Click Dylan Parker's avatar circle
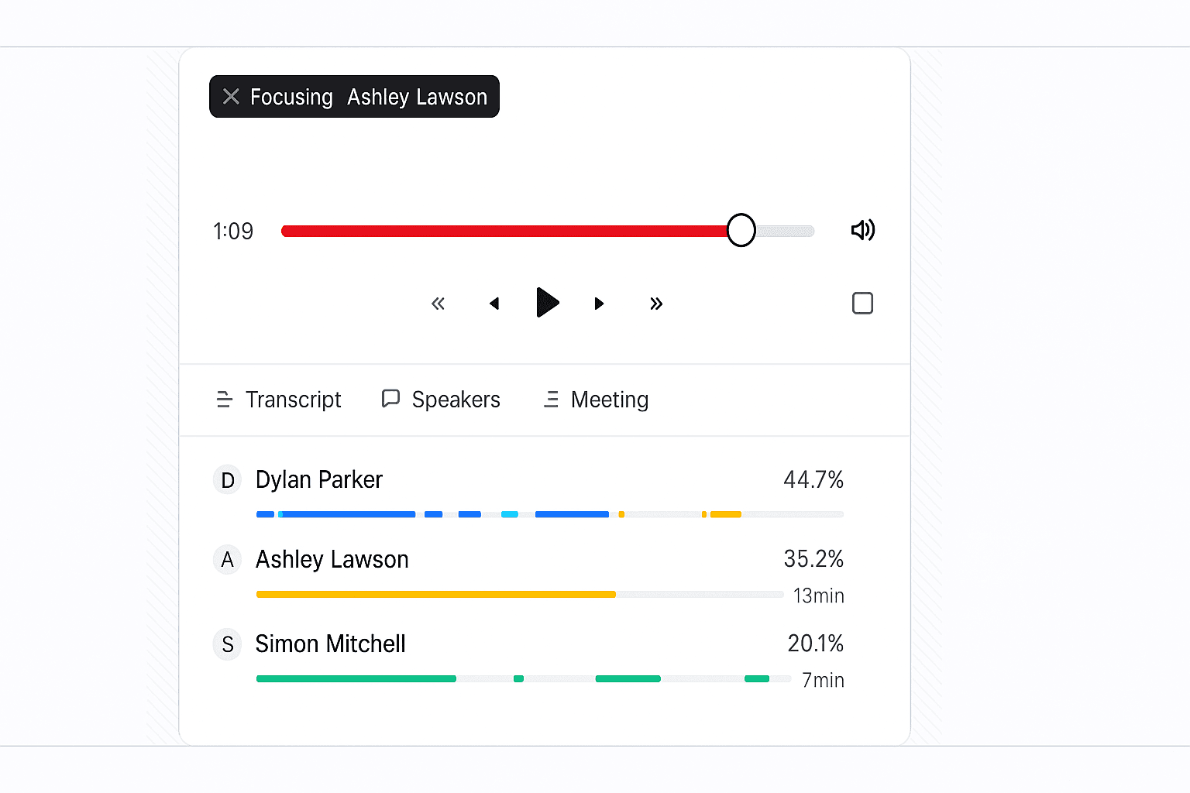 click(x=227, y=479)
